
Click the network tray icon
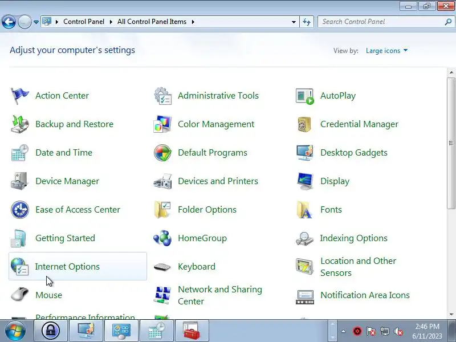384,331
